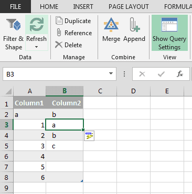Select cell A7 containing 5
Image resolution: width=192 pixels, height=194 pixels.
coord(29,167)
